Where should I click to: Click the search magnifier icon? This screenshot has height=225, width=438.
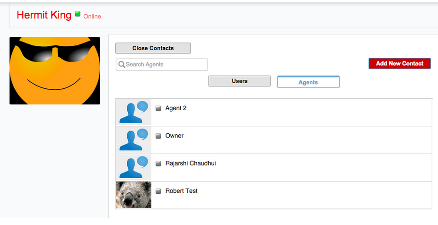[122, 65]
